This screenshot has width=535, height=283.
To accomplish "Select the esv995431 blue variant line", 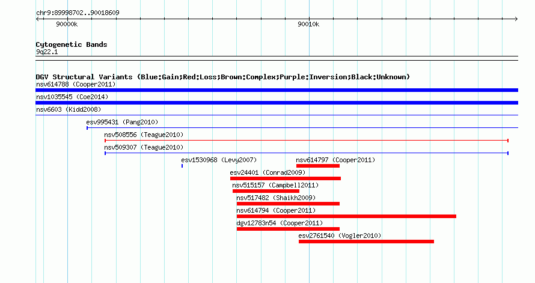I will click(302, 128).
